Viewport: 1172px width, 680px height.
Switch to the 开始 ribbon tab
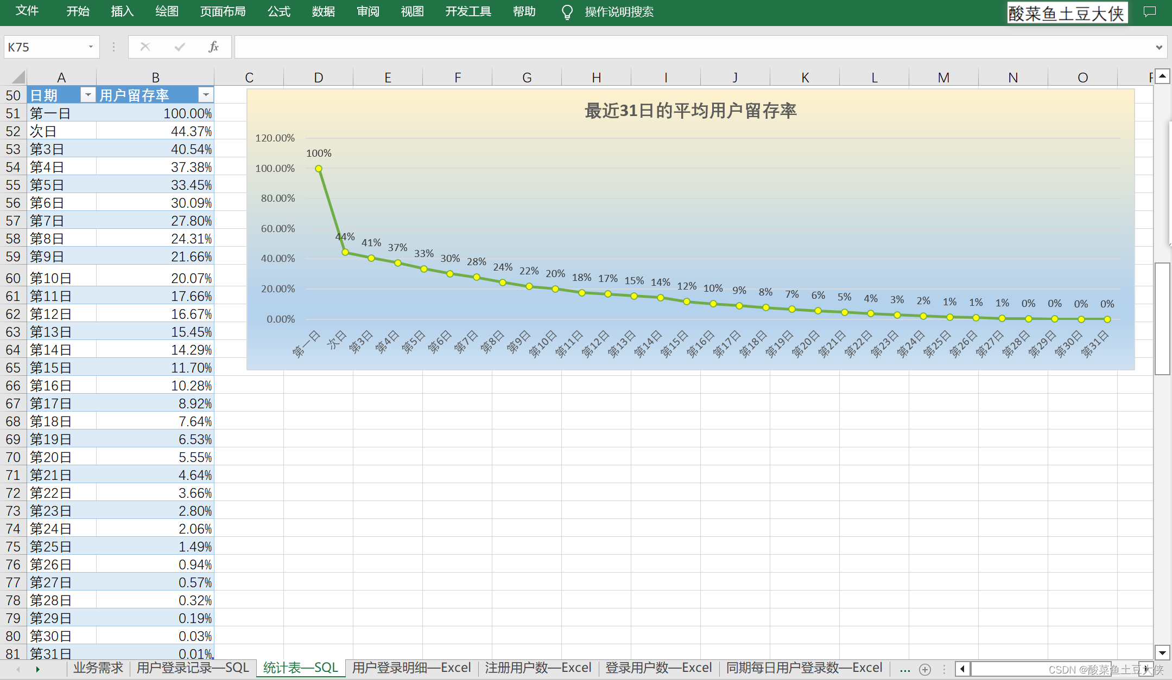coord(78,11)
